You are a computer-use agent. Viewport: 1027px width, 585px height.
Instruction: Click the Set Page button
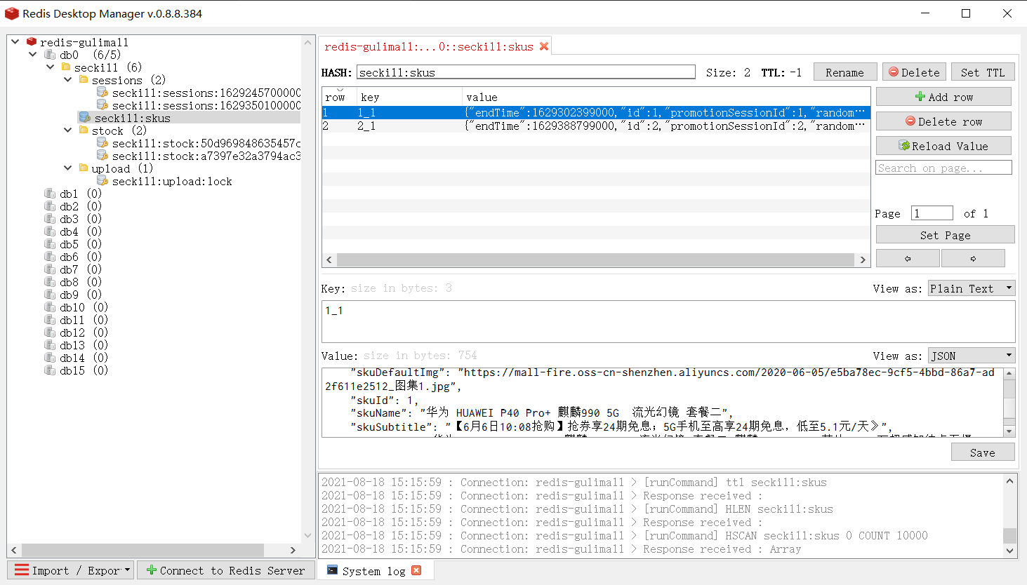coord(945,235)
